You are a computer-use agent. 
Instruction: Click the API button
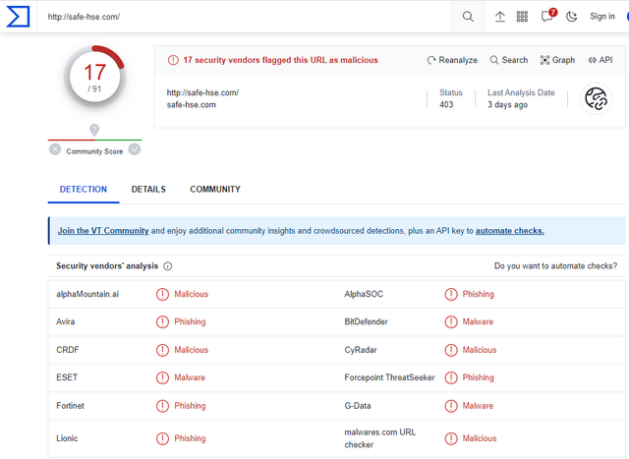600,60
